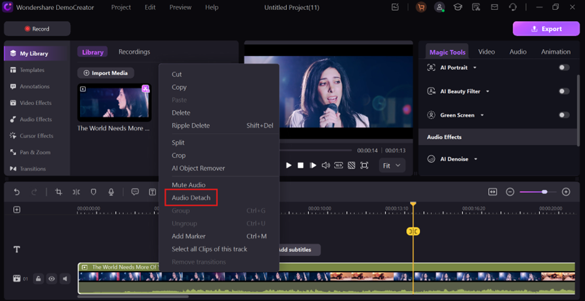Select the timeline Crop tool
The width and height of the screenshot is (585, 301).
click(59, 192)
